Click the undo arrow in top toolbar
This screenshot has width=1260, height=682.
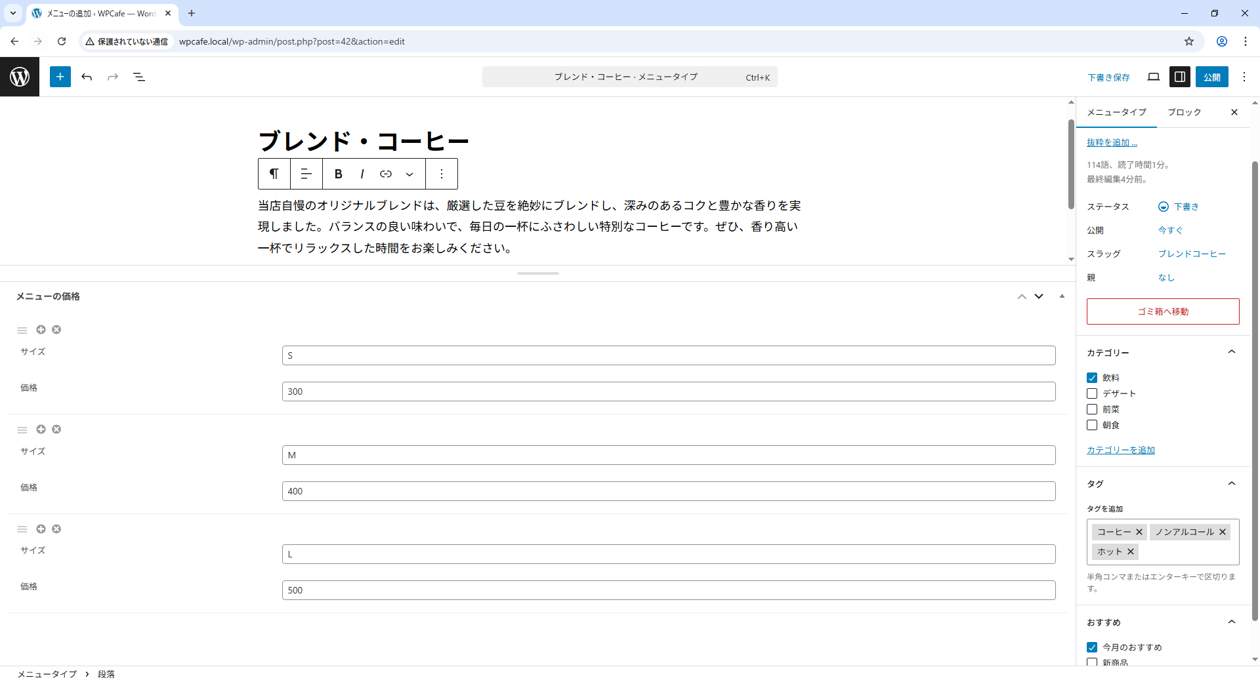87,77
